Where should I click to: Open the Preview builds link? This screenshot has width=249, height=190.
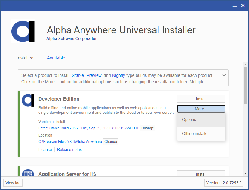94,75
